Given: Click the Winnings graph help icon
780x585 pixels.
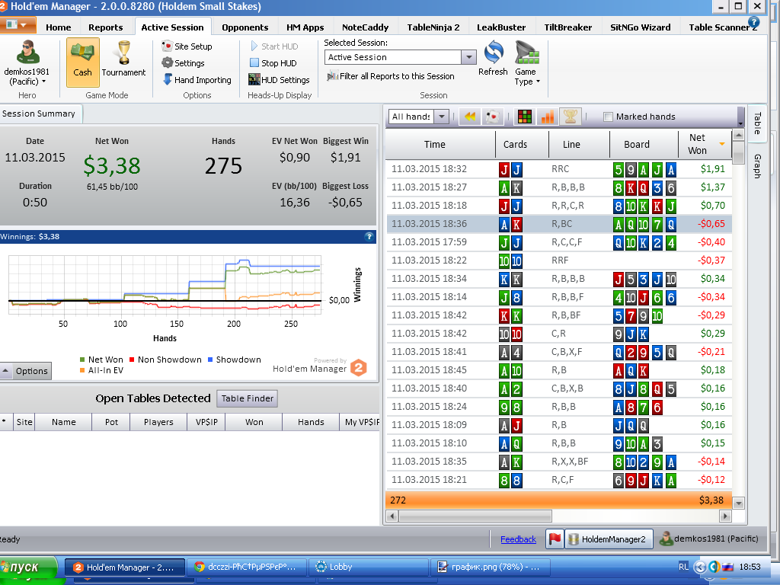Looking at the screenshot, I should point(369,237).
